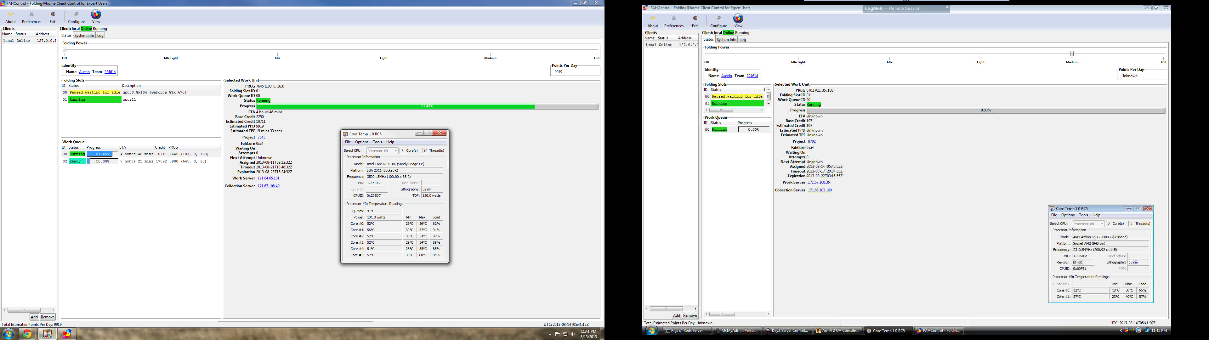Click the remote Folding Power slider thumb at Medium
Screen dimensions: 1209x340
coord(1072,54)
